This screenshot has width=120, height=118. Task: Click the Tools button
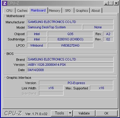pyautogui.click(x=59, y=113)
